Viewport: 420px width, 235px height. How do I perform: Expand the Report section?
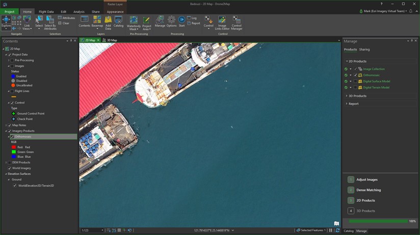click(353, 103)
